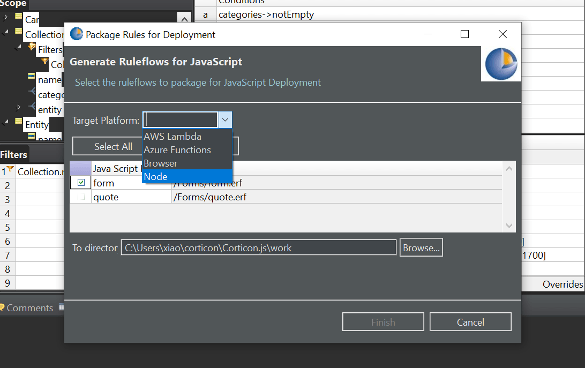585x368 pixels.
Task: Click the Select All button
Action: tap(113, 146)
